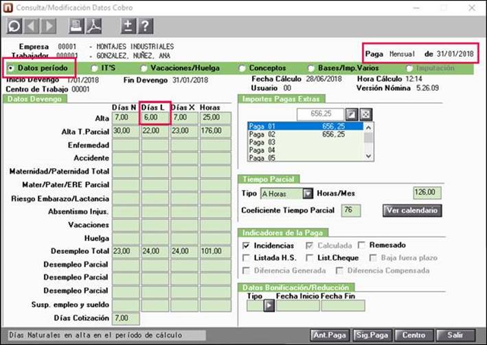Select Conceptos radio option
Screen dimensions: 487x345
pos(242,68)
